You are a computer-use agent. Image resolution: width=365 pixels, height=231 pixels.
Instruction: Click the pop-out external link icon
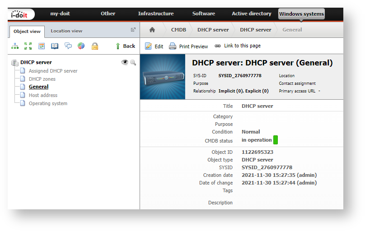(x=133, y=29)
